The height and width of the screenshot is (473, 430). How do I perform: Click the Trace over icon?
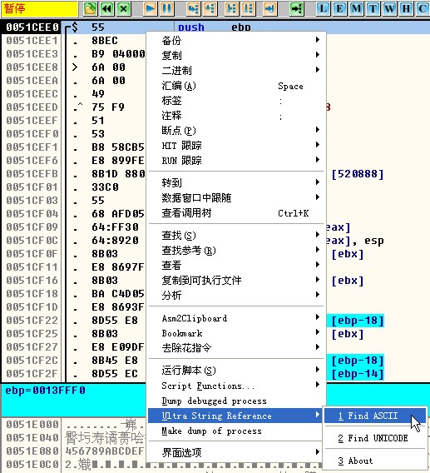249,8
